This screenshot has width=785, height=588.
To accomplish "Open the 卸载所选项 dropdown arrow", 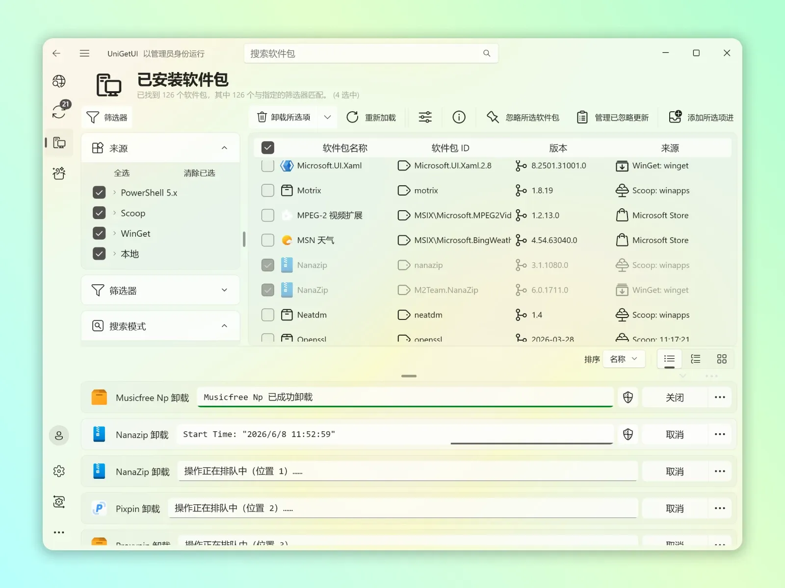I will pyautogui.click(x=327, y=117).
